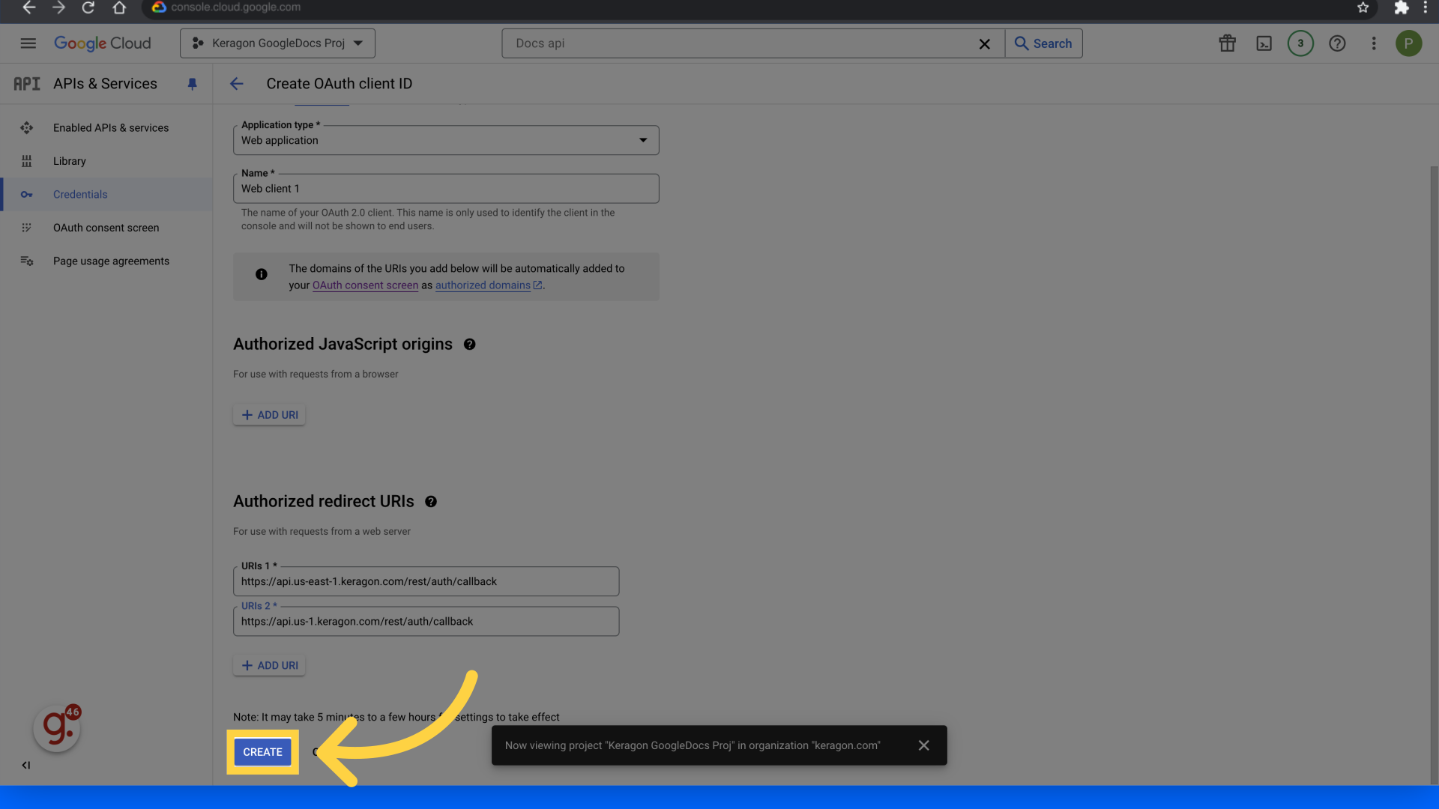Open the Library section
This screenshot has height=809, width=1439.
tap(70, 161)
